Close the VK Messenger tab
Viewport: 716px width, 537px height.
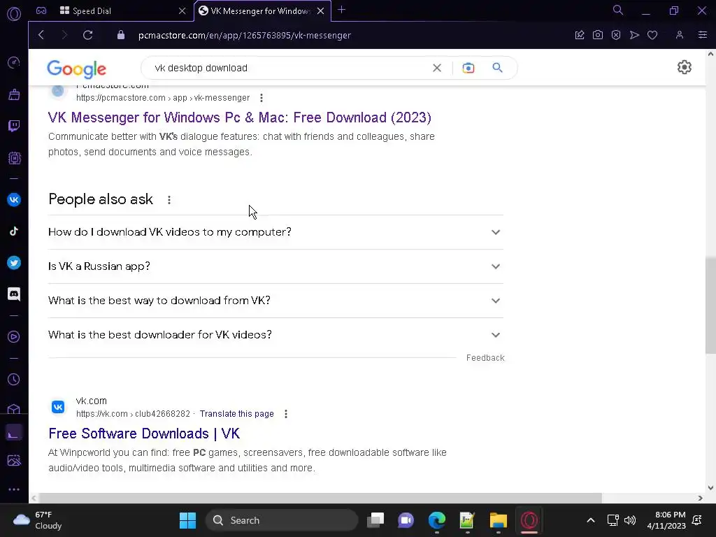pos(320,10)
